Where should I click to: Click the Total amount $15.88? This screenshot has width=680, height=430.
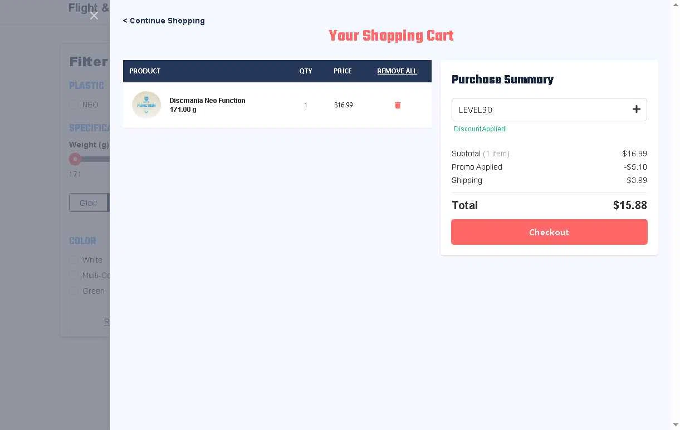pos(630,205)
